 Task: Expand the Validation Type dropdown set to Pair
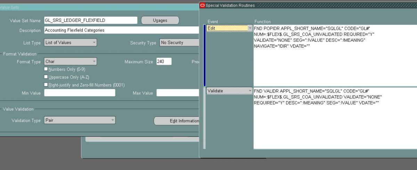point(80,120)
